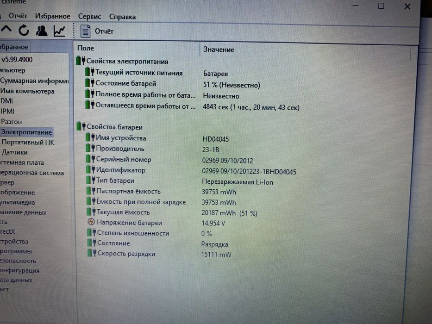Screen dimensions: 432x324
Task: Click the user profile toolbar icon
Action: coord(42,31)
